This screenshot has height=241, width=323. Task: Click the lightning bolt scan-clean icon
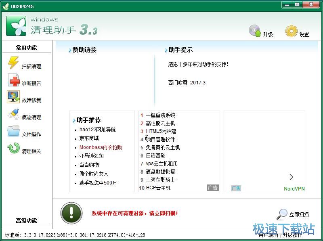[x=13, y=63]
